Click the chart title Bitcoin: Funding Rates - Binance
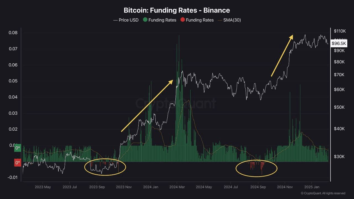Screen dimensions: 354x199 tap(177, 10)
